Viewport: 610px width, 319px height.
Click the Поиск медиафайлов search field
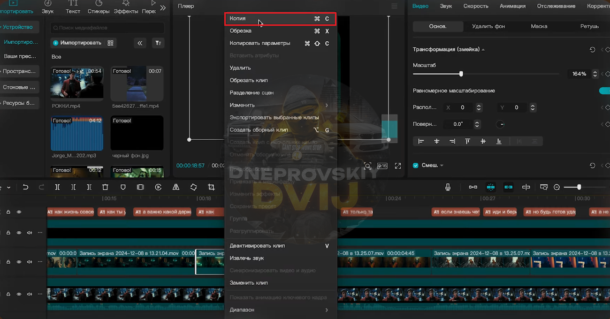coord(107,28)
